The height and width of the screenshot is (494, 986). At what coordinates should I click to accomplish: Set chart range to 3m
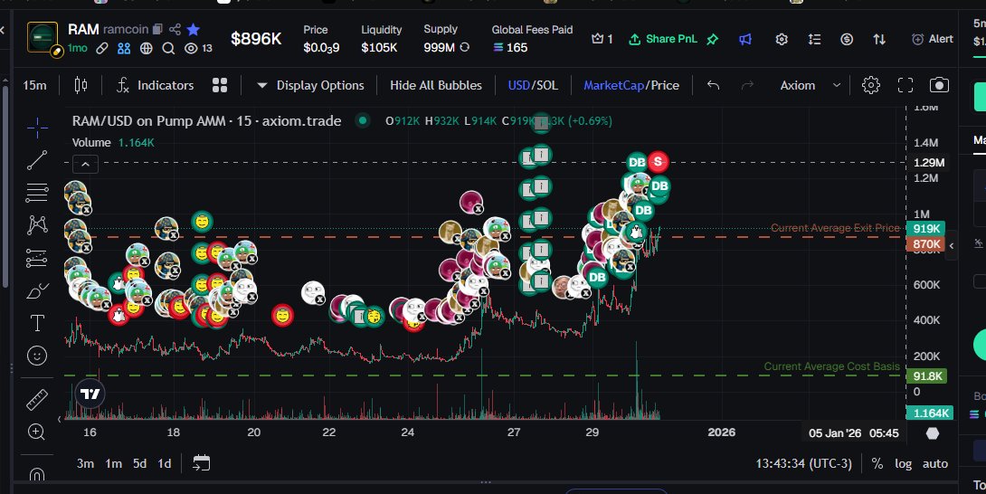point(86,464)
